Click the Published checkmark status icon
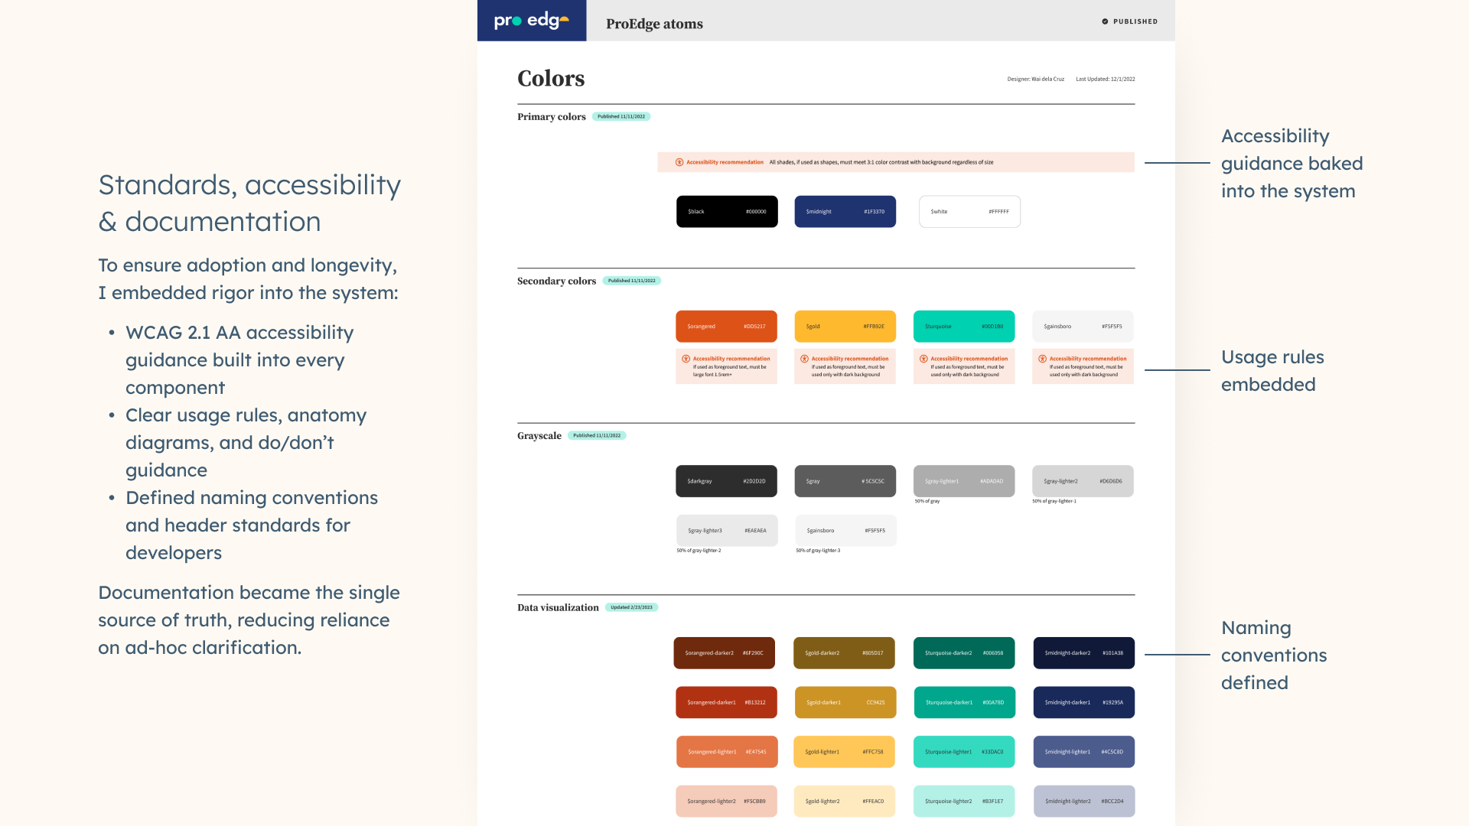The height and width of the screenshot is (826, 1469). (x=1105, y=21)
